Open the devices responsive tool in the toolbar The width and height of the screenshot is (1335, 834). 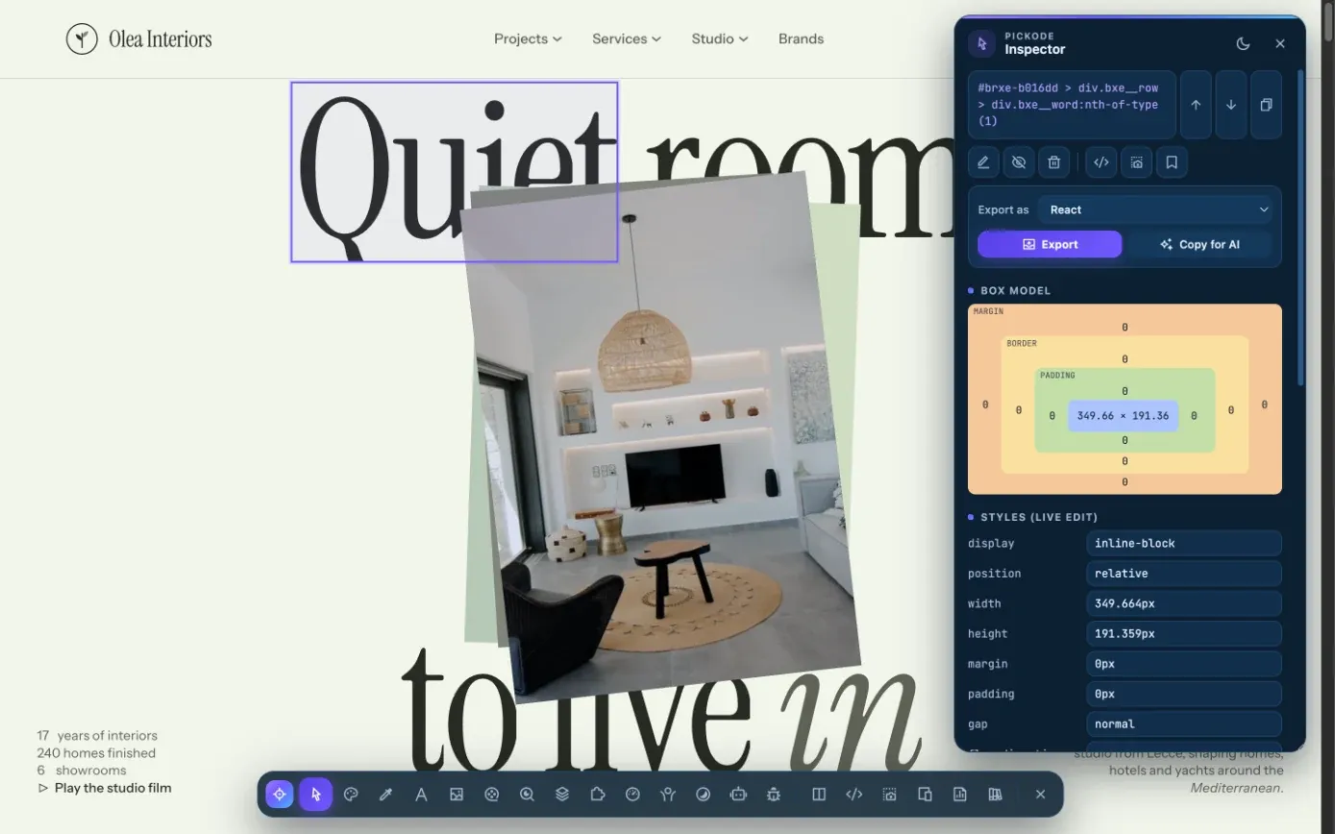925,795
